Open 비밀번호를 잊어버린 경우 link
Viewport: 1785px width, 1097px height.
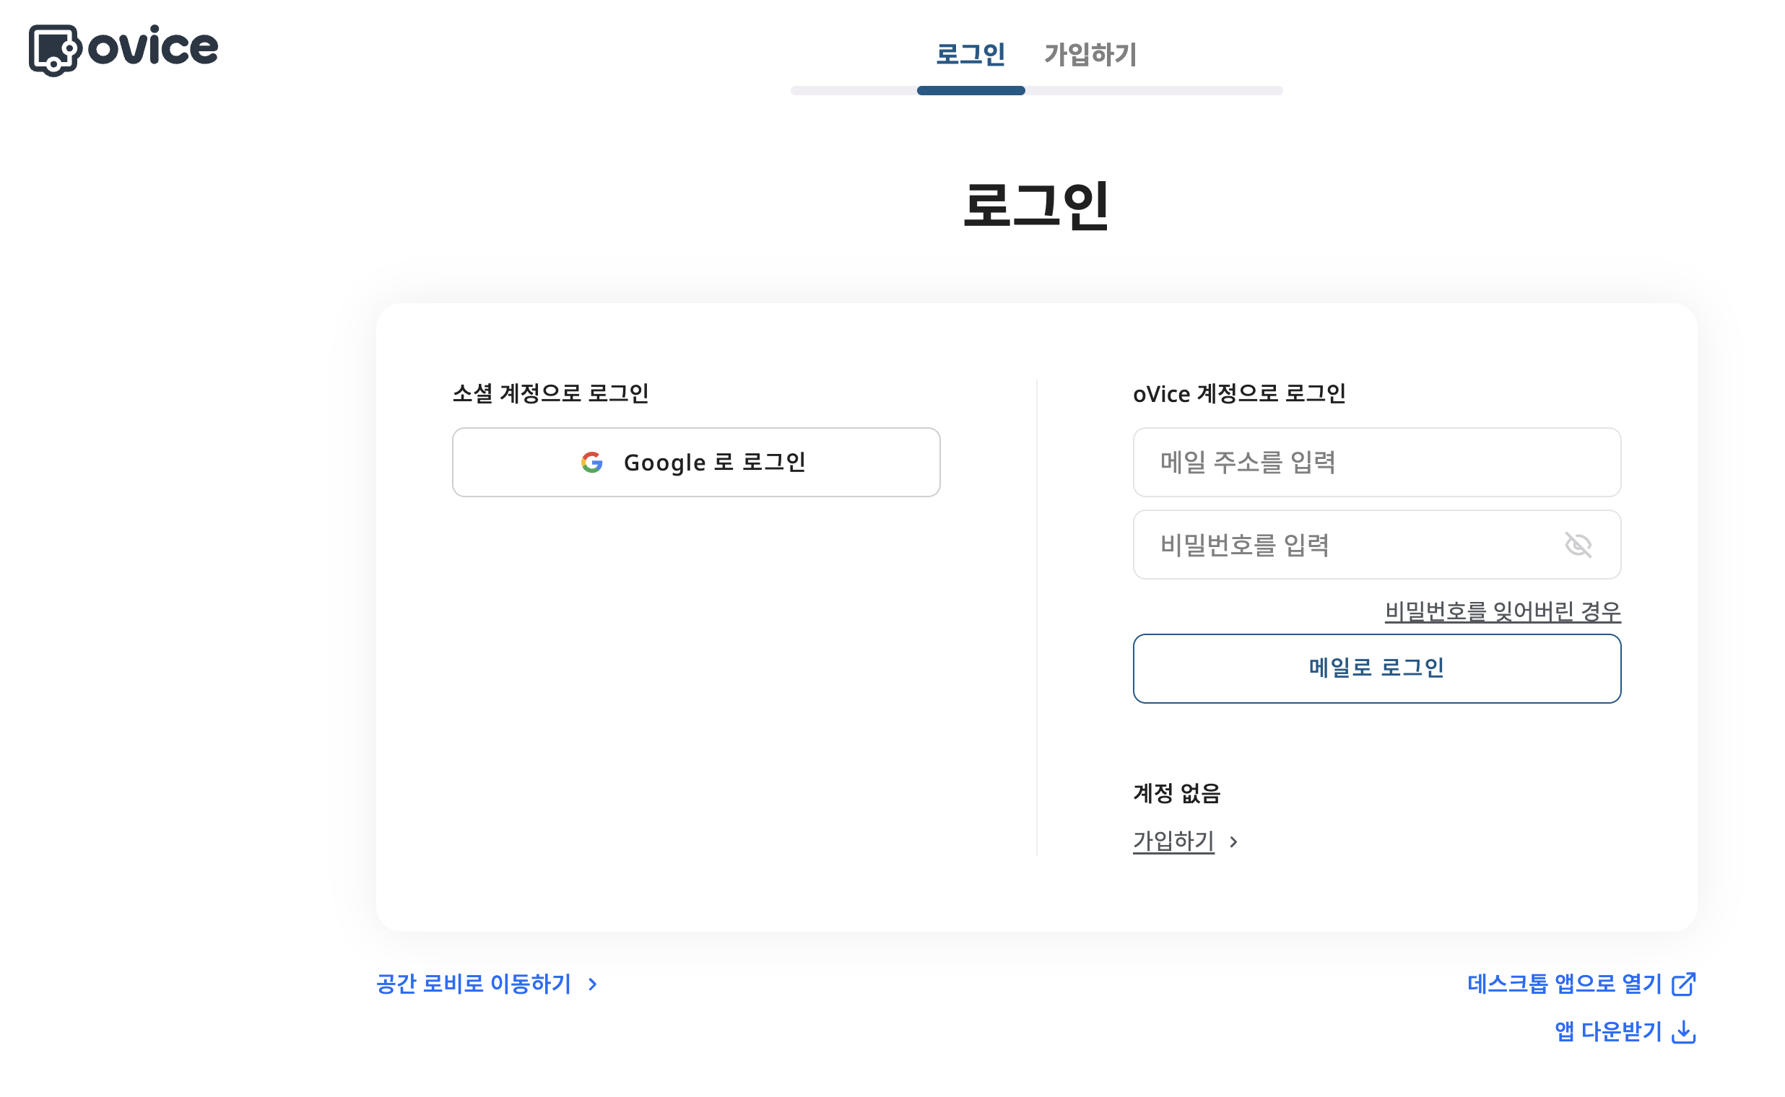(x=1503, y=611)
